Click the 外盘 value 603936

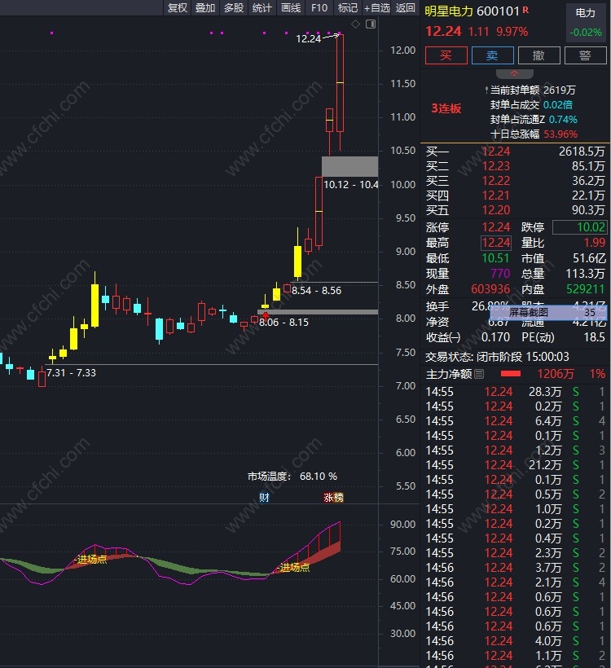(x=490, y=289)
